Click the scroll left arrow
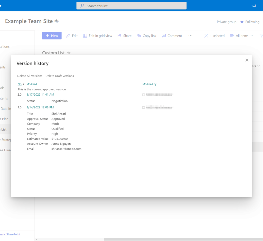263x241 pixels. pos(36,239)
